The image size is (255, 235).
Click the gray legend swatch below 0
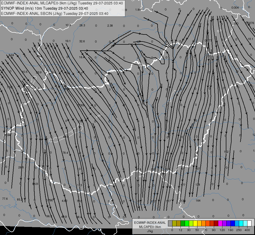pyautogui.click(x=170, y=223)
